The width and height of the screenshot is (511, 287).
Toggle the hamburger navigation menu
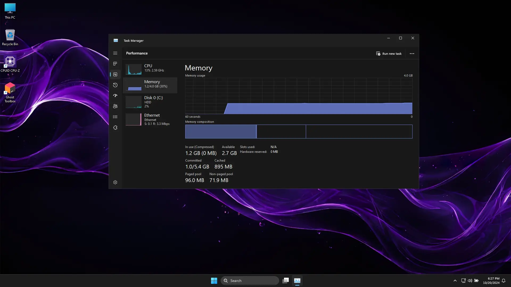(115, 53)
